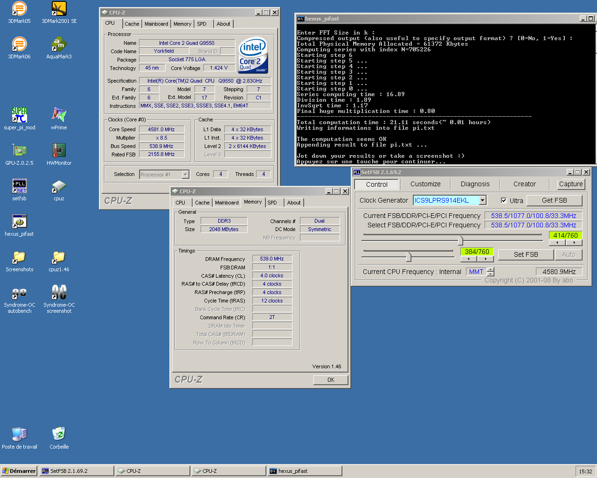Click the Get FSB button
The width and height of the screenshot is (597, 478).
(x=554, y=200)
